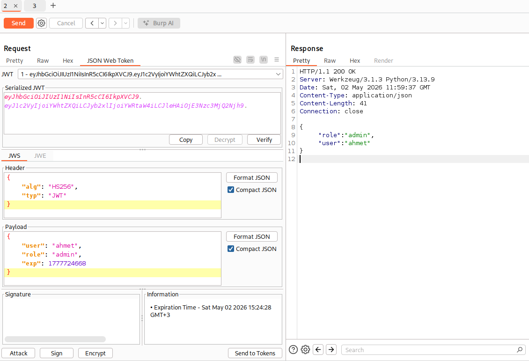Click the "alg" value "HS256" in Header
The image size is (529, 361).
coord(61,186)
